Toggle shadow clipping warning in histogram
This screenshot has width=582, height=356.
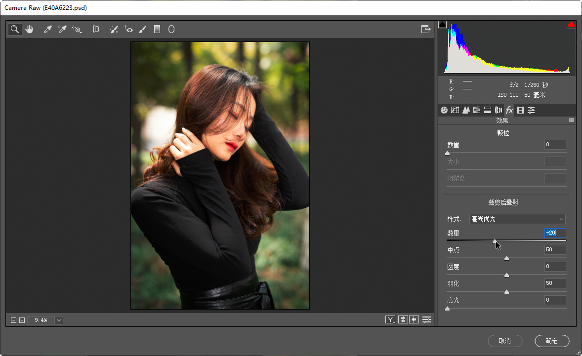442,25
